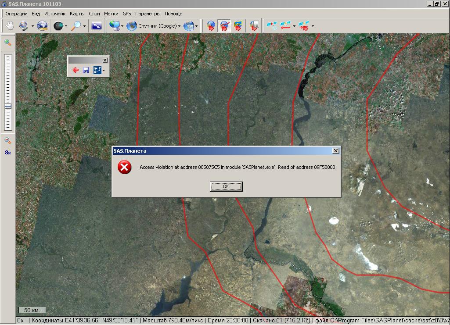Screen dimensions: 450x325
Task: Expand the magnifier tool dropdown arrow
Action: click(x=84, y=26)
